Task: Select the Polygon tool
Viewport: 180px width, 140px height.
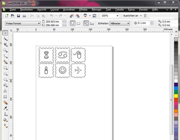Action: coord(5,79)
